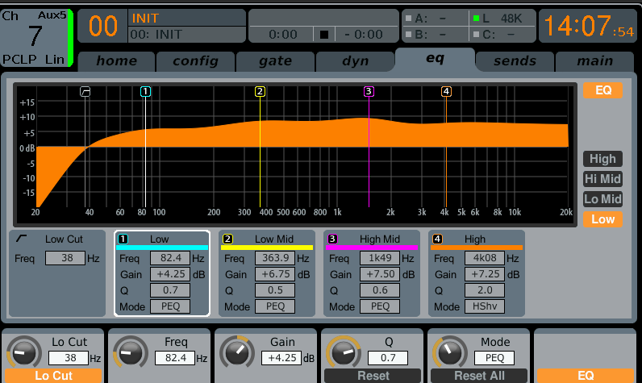Click the High band Q field 2.0
The width and height of the screenshot is (642, 383).
click(x=485, y=290)
